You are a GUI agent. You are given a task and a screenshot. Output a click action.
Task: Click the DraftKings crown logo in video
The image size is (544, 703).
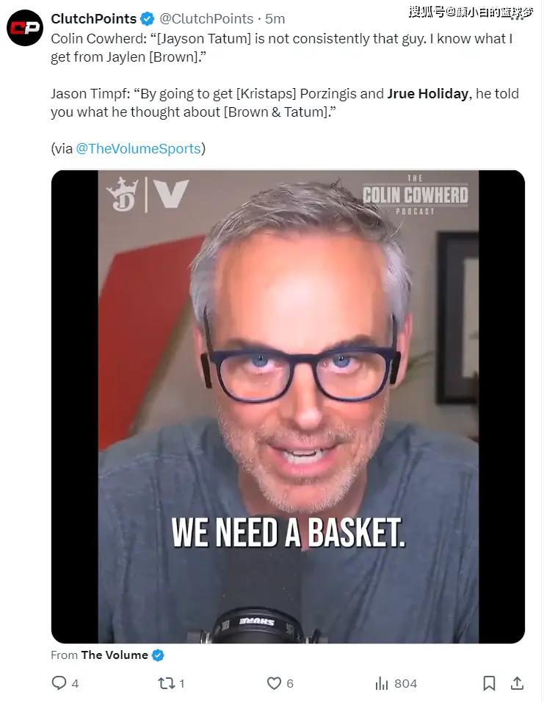122,194
